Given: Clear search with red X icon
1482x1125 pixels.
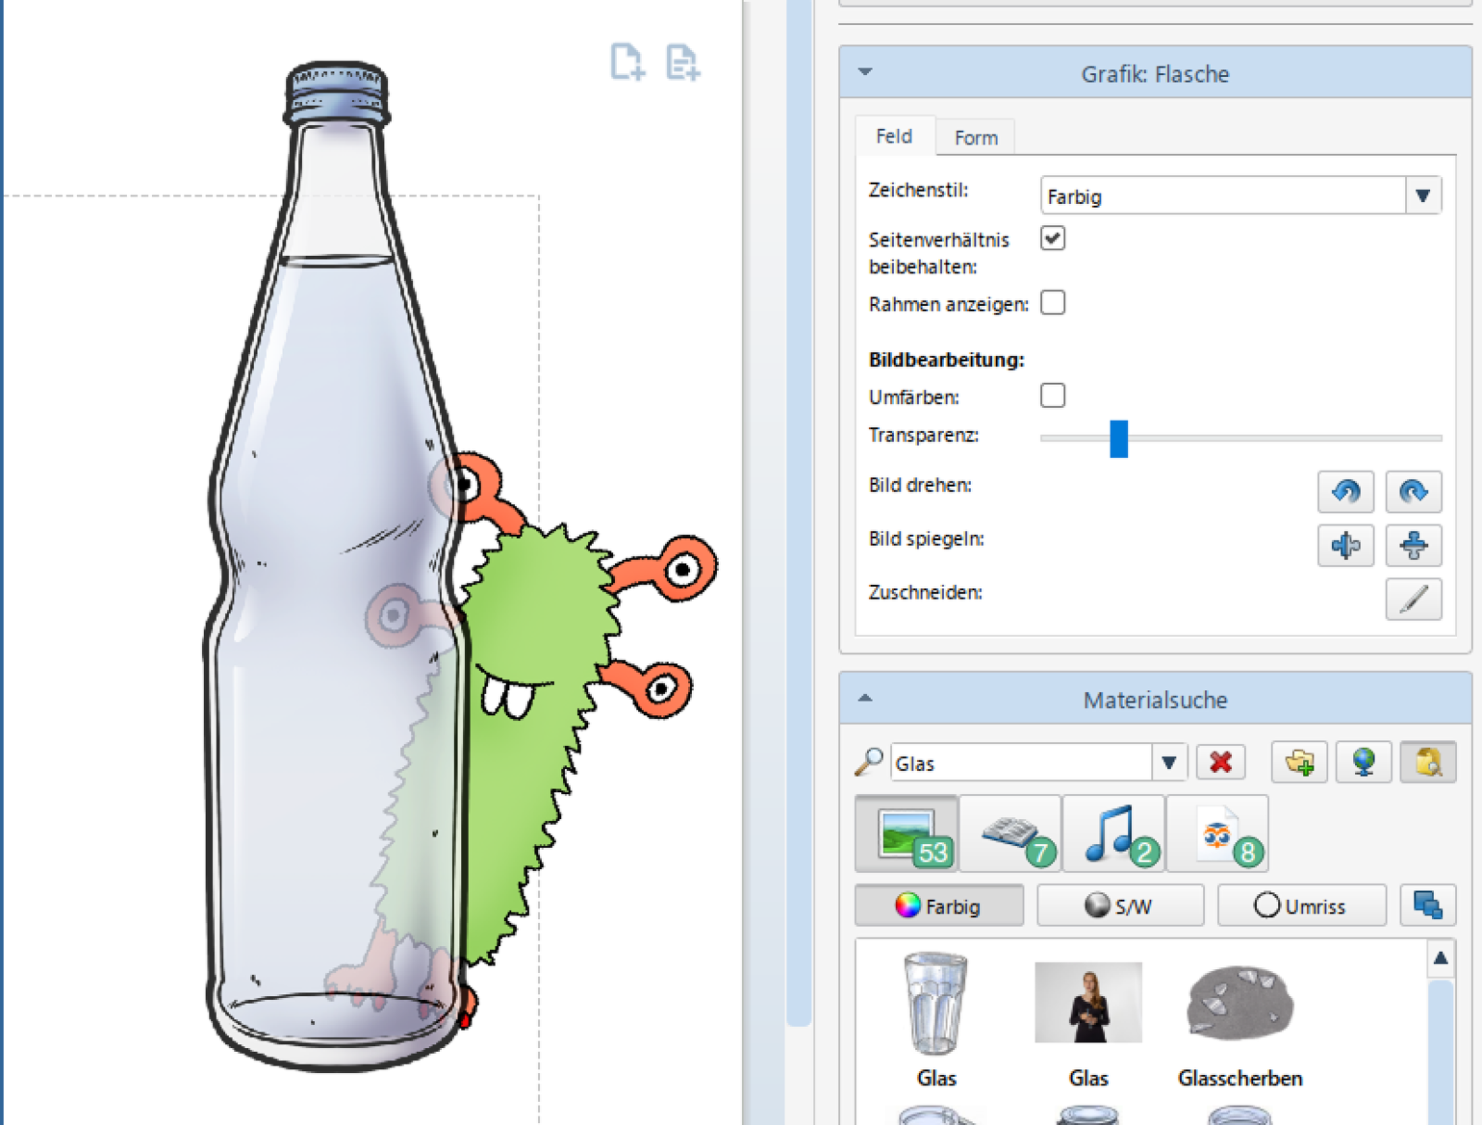Looking at the screenshot, I should click(x=1220, y=763).
